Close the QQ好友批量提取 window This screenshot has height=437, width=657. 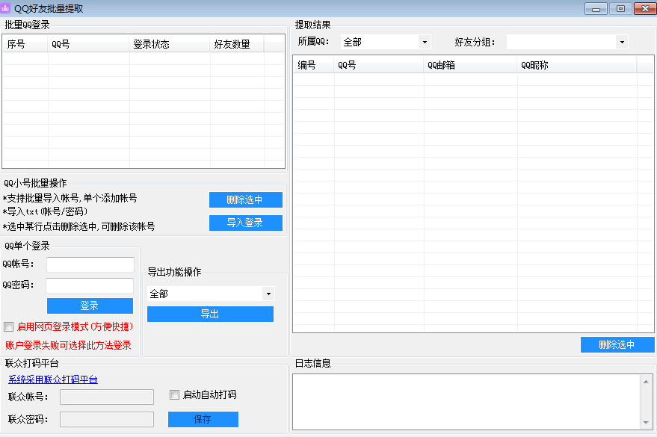[645, 9]
